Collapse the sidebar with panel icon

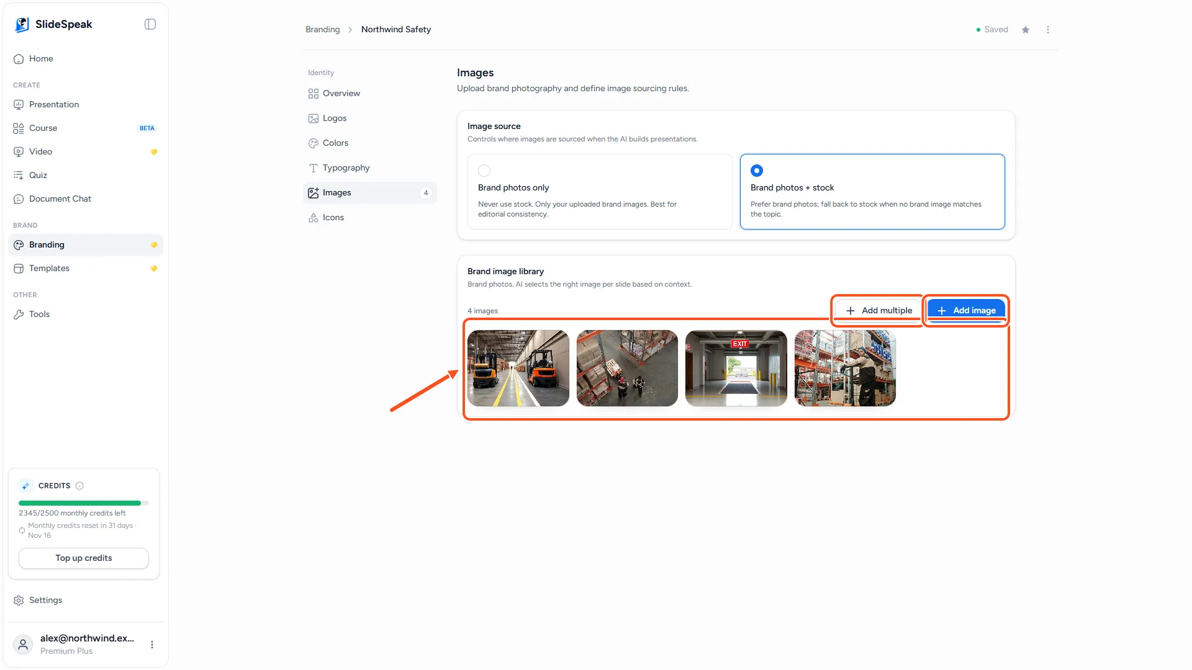point(150,24)
